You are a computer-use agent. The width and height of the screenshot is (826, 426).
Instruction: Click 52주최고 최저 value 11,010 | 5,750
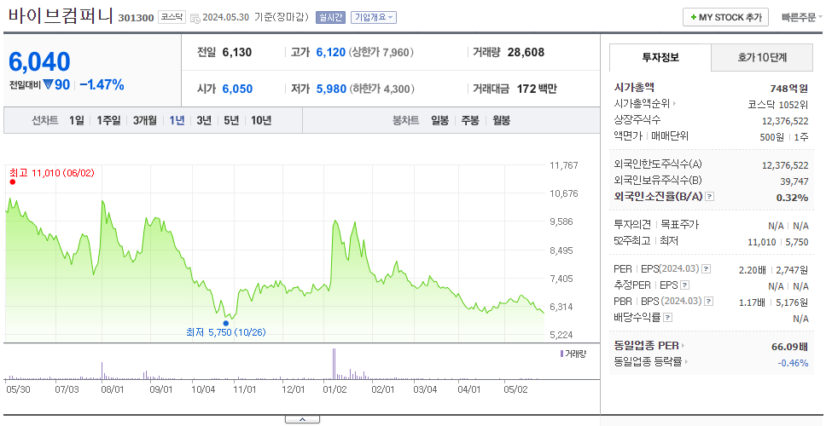pos(777,242)
